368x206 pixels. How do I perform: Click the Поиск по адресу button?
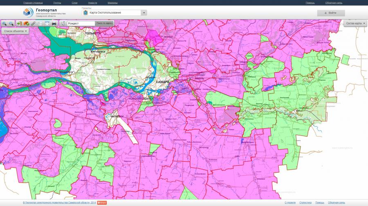point(104,24)
